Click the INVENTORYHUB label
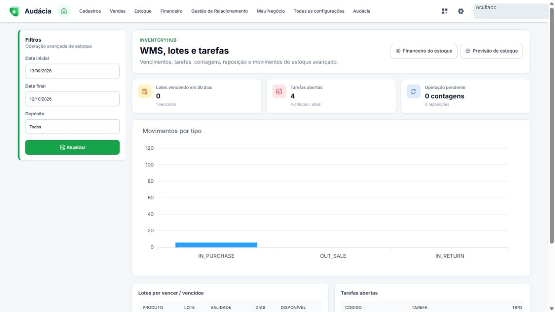The image size is (555, 312). pyautogui.click(x=158, y=40)
